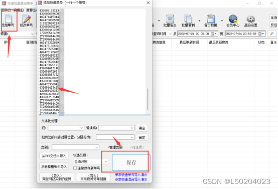Open dropdown arrow left of 批量备注
278x189 pixels.
pyautogui.click(x=159, y=21)
